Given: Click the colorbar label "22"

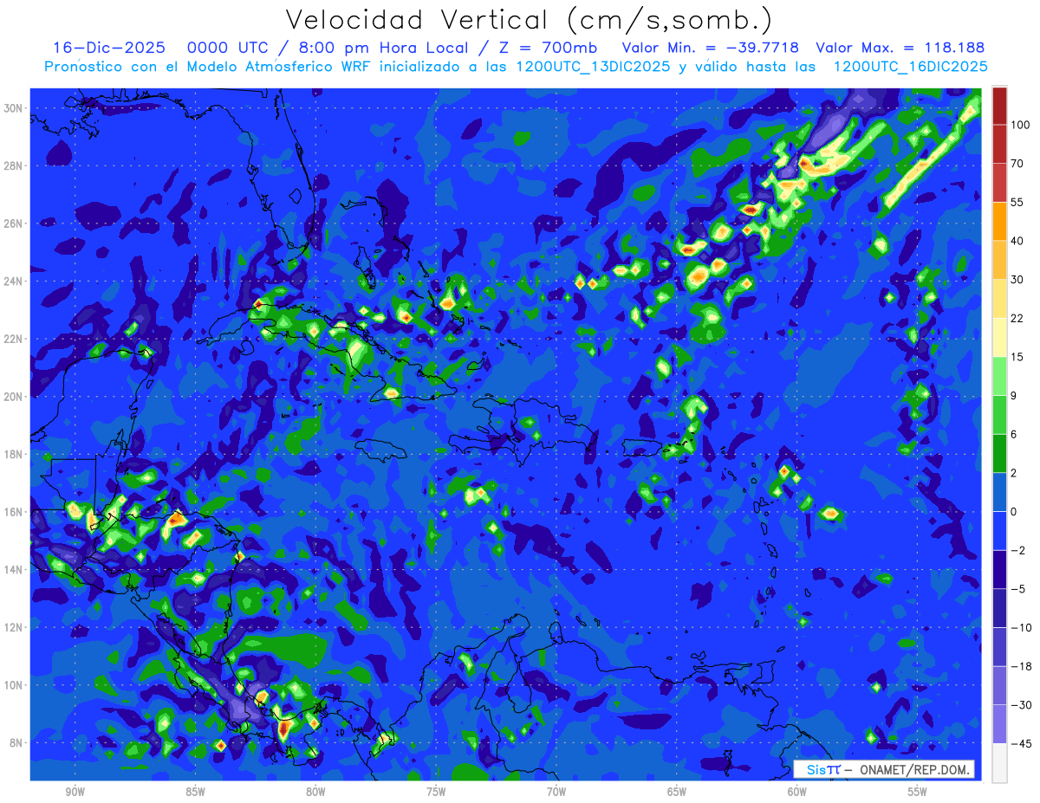Looking at the screenshot, I should coord(1017,319).
